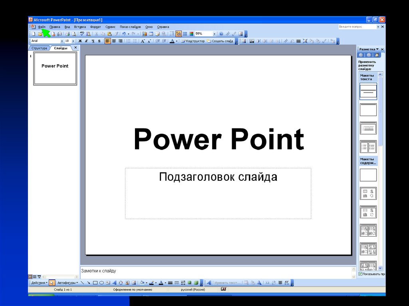Click Insert Picture icon on picture toolbar

(244, 41)
